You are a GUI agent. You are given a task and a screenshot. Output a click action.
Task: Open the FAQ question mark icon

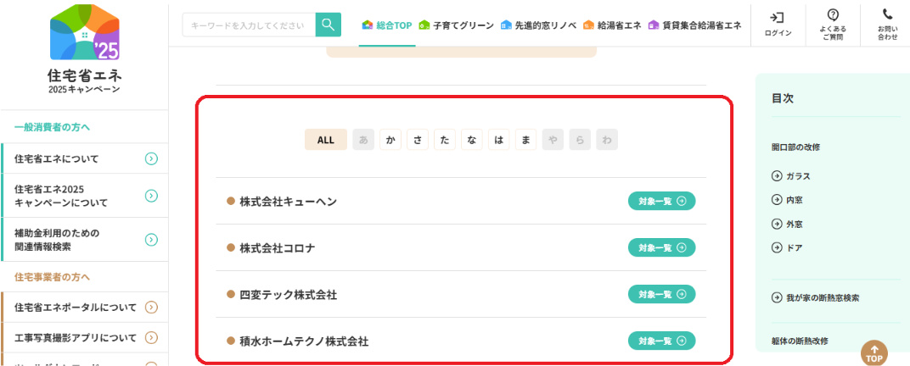[832, 15]
